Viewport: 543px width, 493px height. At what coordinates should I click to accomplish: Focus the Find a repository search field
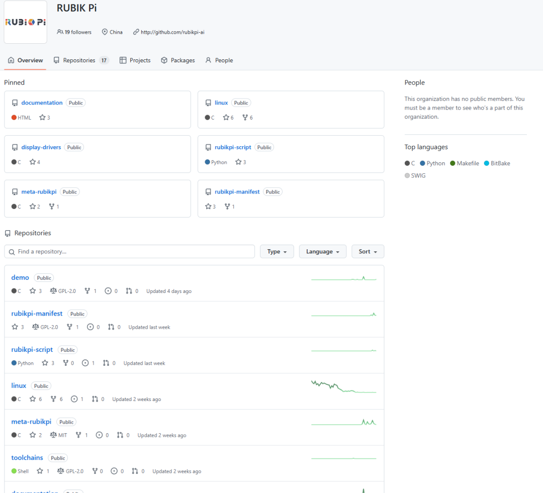point(130,251)
